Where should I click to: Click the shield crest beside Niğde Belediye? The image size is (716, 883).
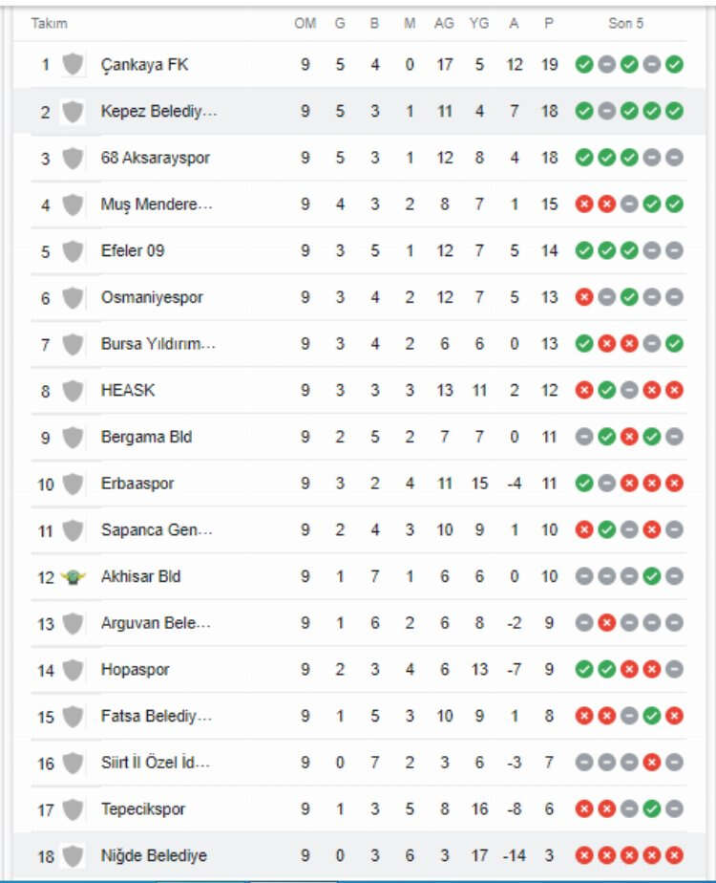click(x=73, y=855)
